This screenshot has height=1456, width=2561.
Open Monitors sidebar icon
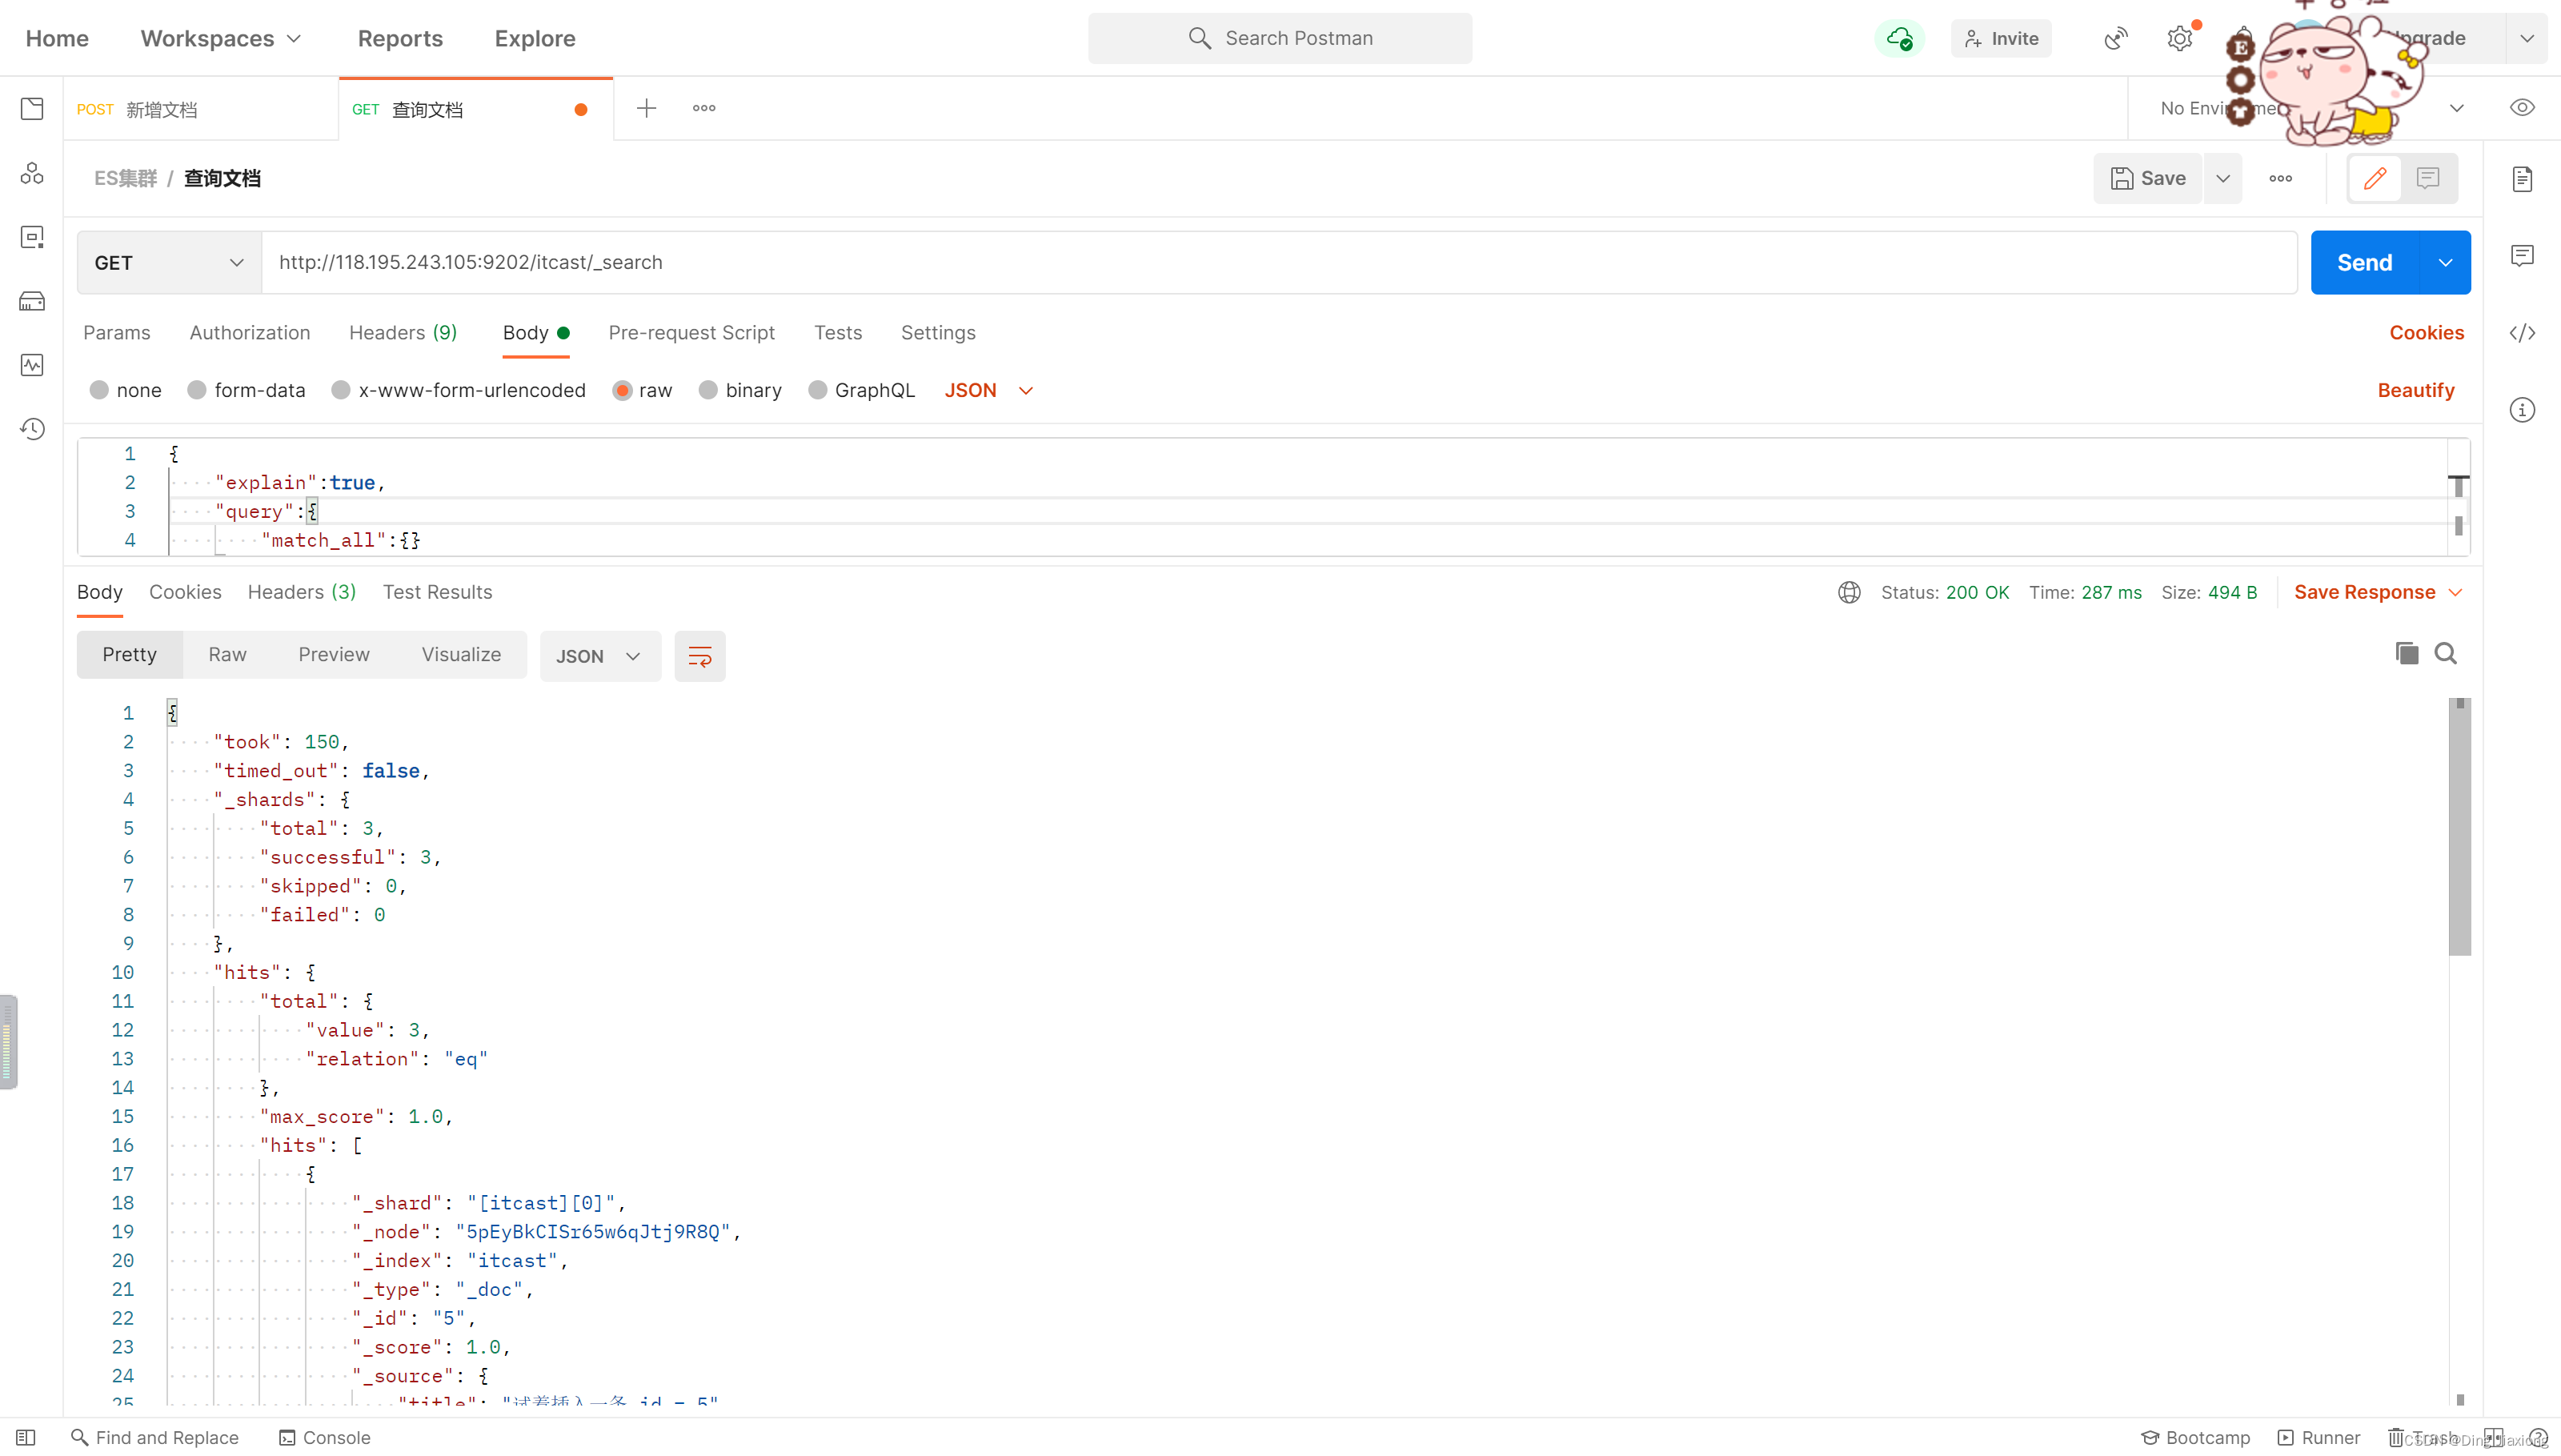(x=32, y=365)
